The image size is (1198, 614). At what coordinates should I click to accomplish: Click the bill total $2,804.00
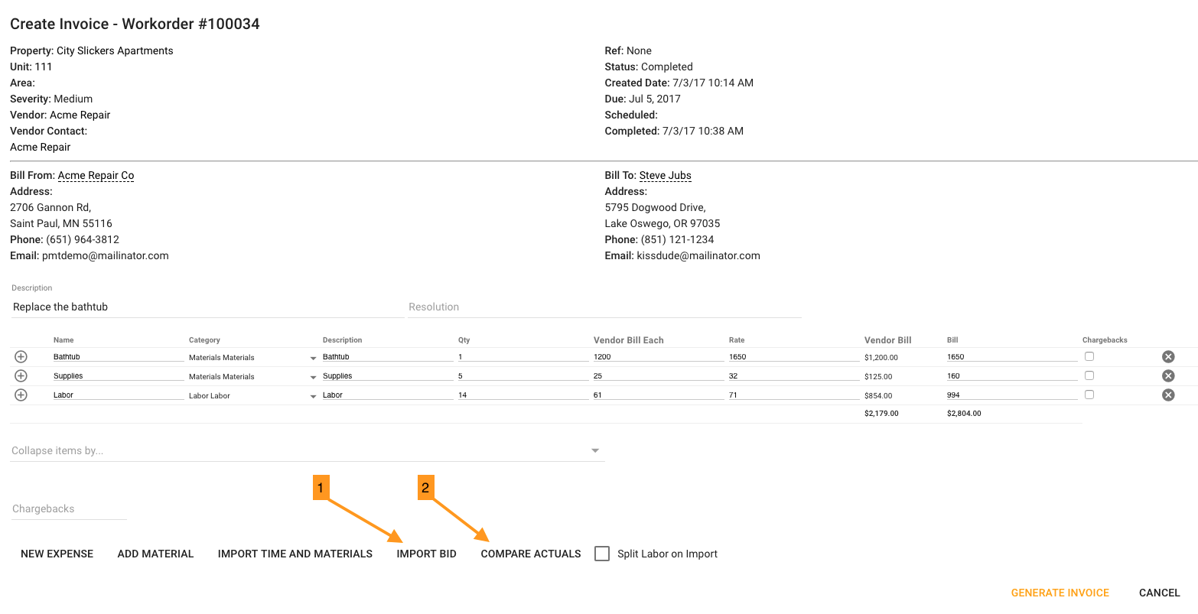click(964, 414)
